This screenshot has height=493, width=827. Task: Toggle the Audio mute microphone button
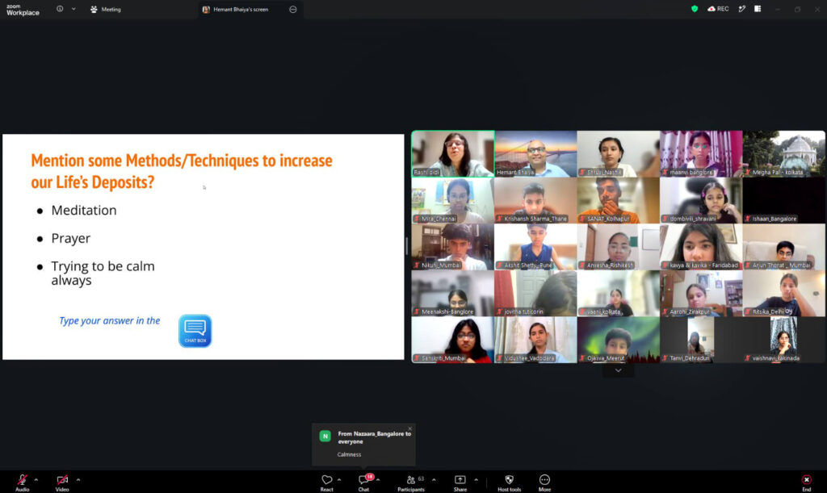point(22,482)
